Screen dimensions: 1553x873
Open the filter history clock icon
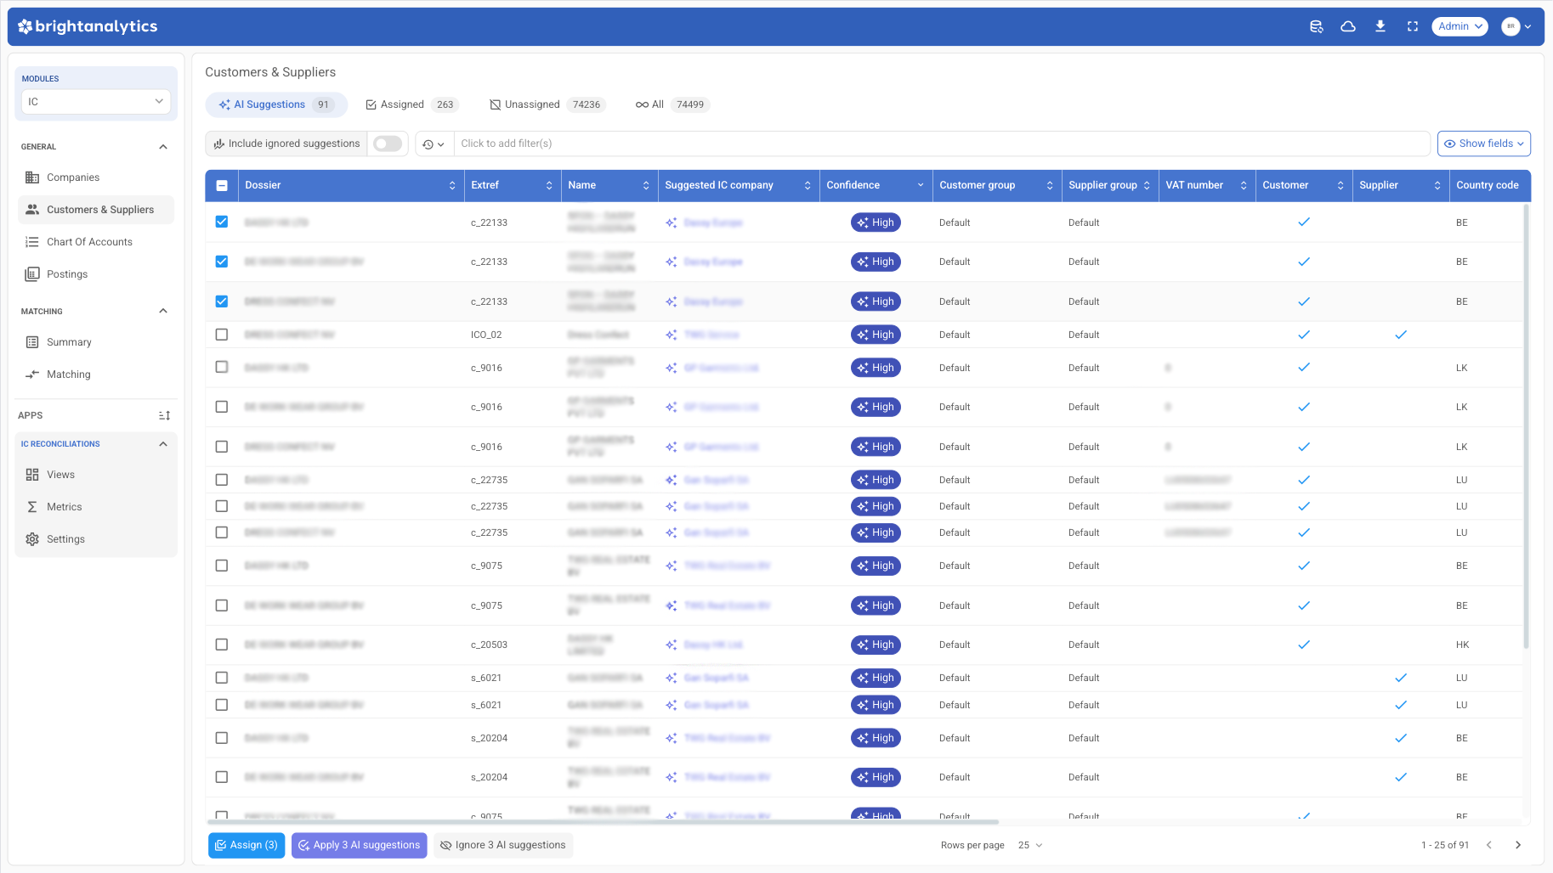click(x=434, y=144)
